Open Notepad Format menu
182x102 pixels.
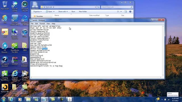[x=42, y=24]
